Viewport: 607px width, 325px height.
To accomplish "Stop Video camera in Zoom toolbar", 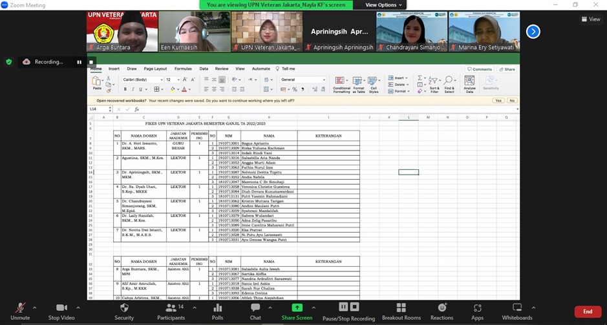I will pos(61,309).
